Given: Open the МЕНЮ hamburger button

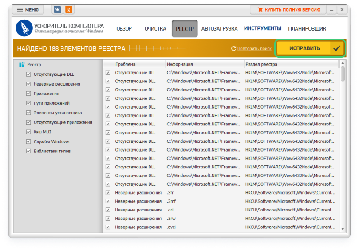Looking at the screenshot, I should point(28,10).
